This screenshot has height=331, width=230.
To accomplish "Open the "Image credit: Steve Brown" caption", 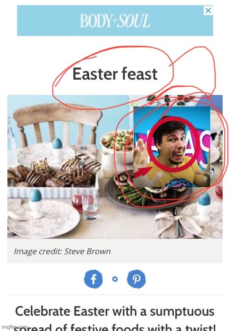I will point(63,251).
